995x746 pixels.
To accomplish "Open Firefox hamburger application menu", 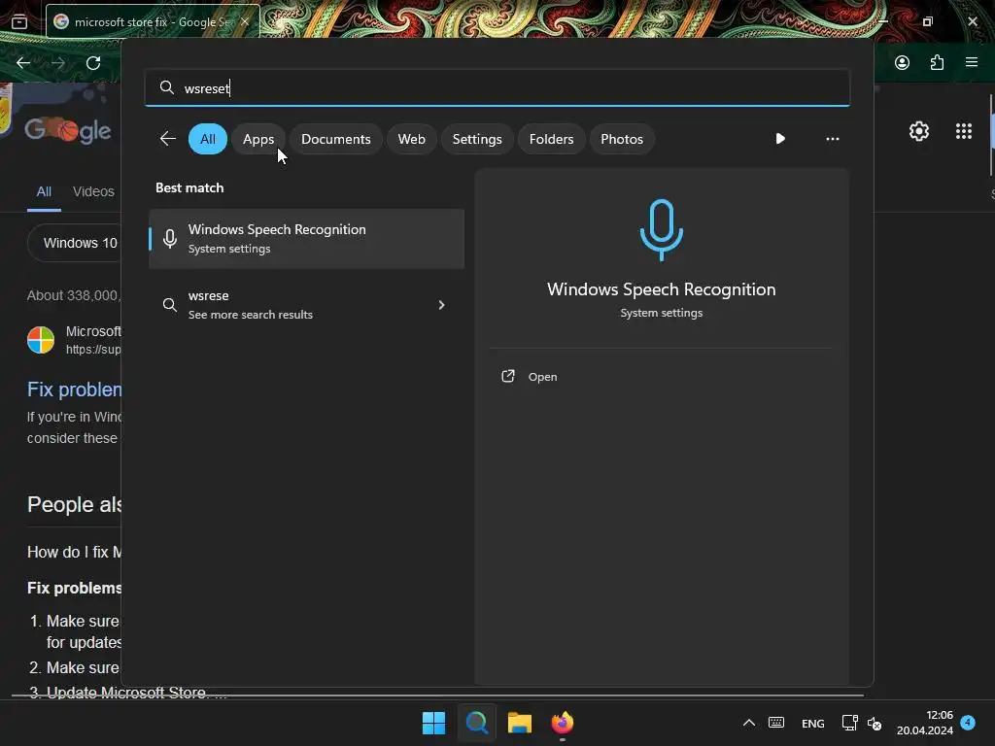I will tap(972, 62).
